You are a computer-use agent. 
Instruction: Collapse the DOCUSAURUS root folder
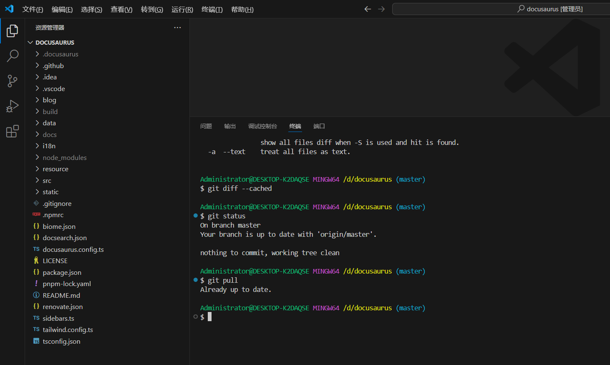point(30,43)
